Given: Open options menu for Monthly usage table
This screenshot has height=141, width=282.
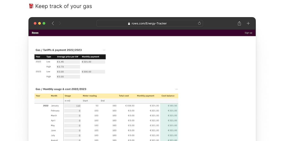Looking at the screenshot, I should (x=177, y=89).
